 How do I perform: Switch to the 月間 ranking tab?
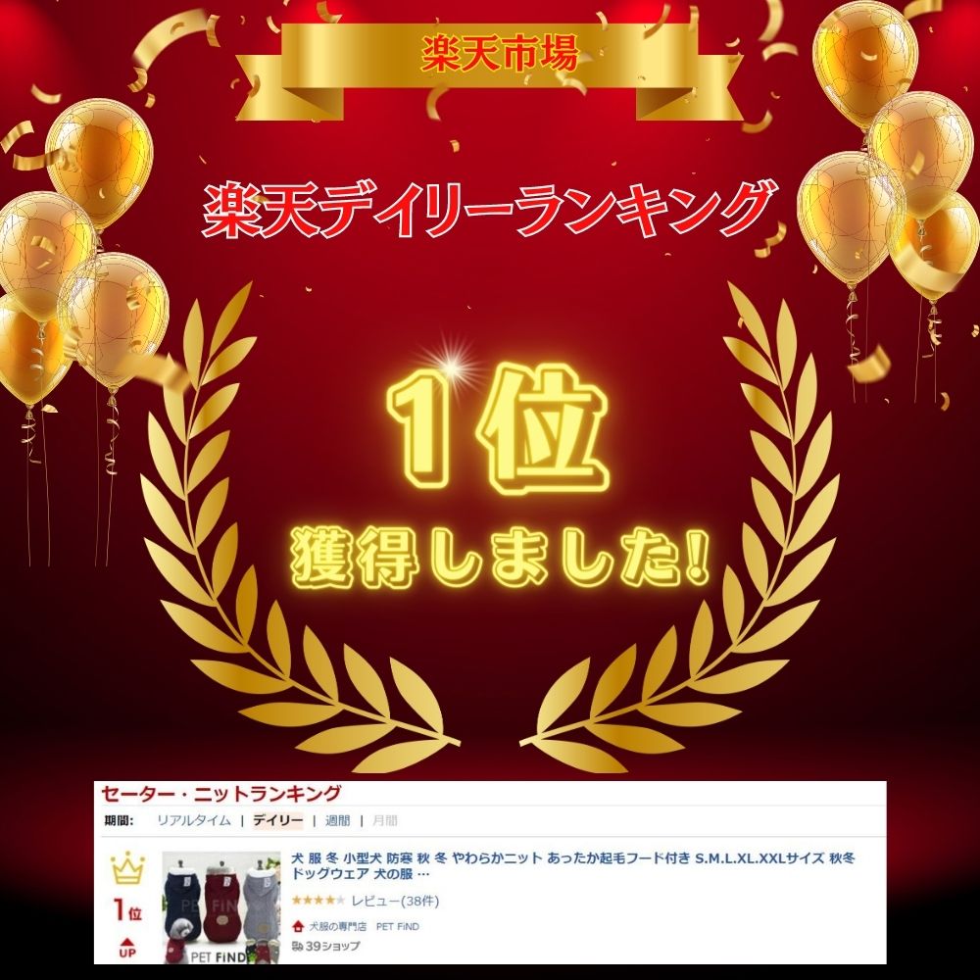click(384, 820)
